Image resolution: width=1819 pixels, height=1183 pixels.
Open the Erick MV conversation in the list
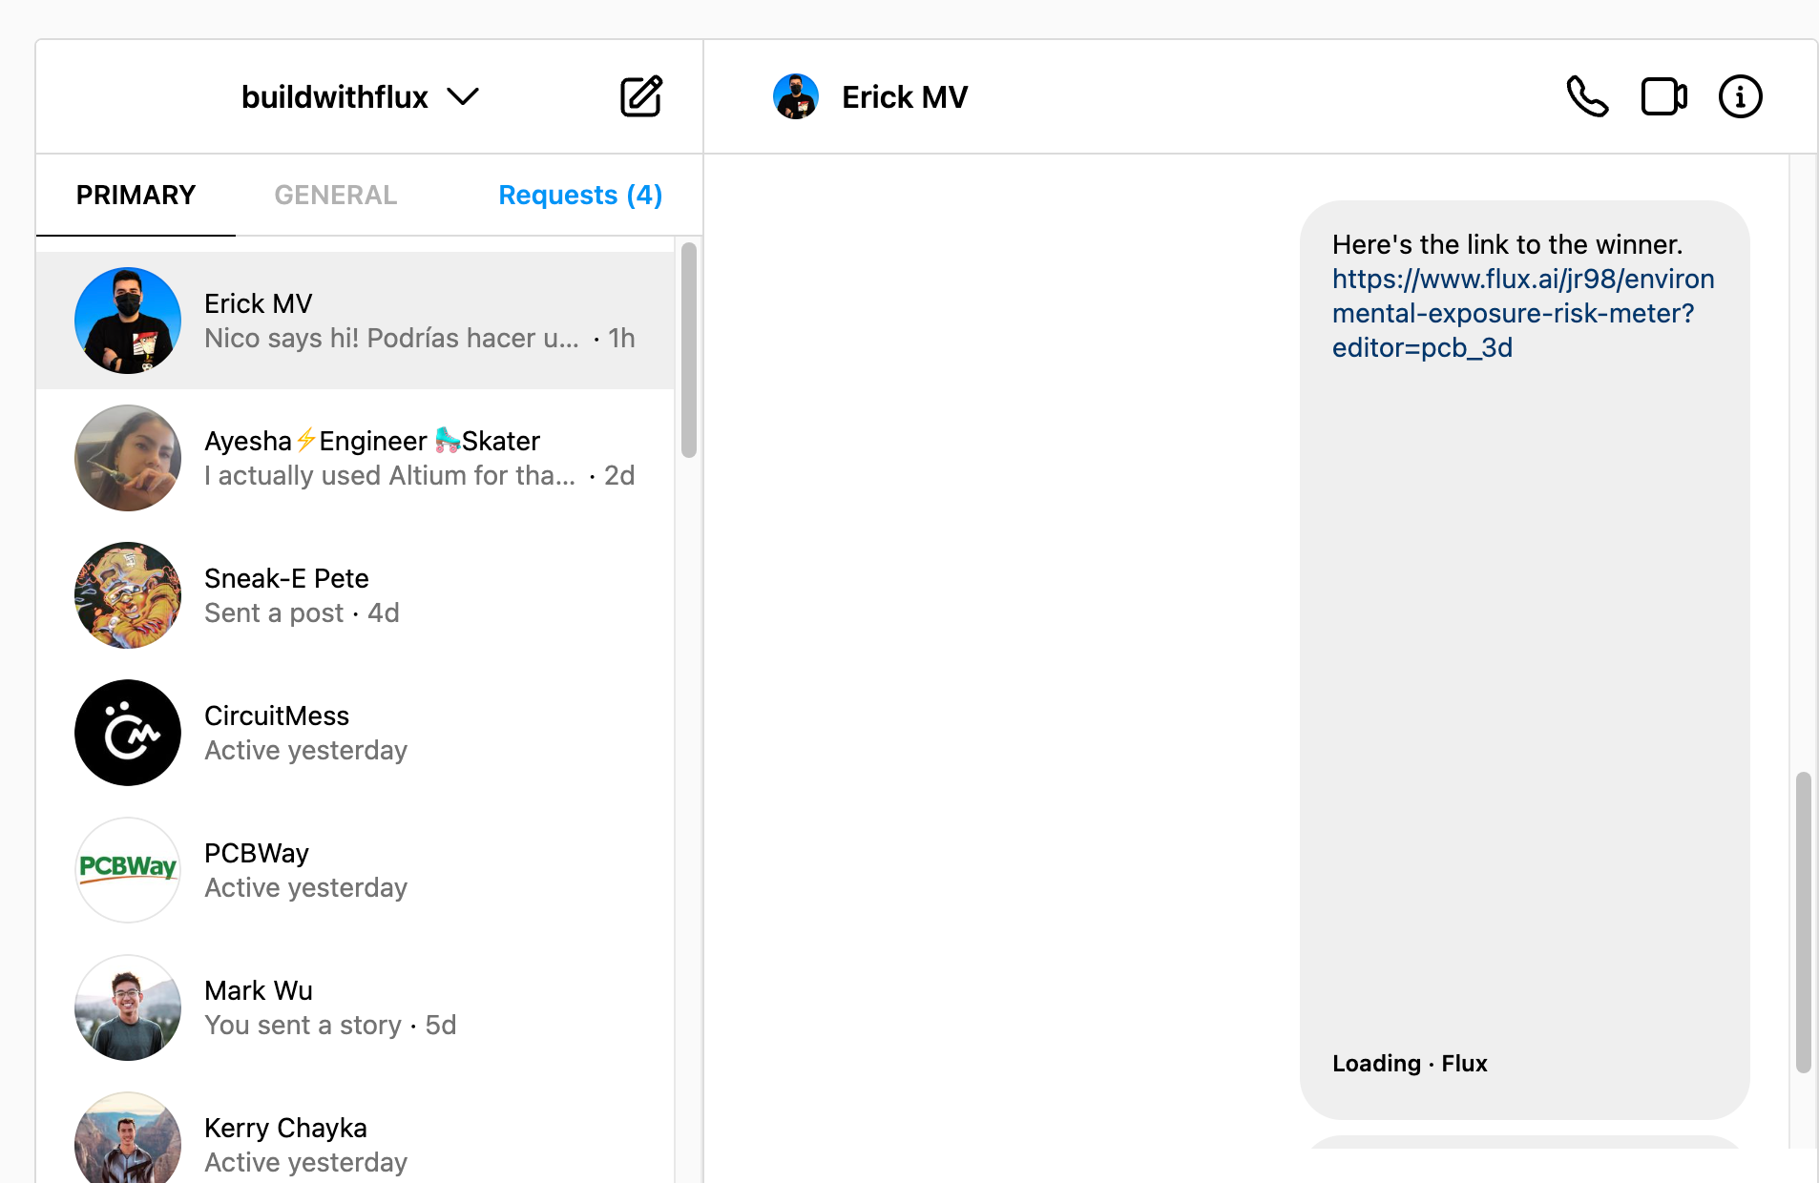(355, 321)
